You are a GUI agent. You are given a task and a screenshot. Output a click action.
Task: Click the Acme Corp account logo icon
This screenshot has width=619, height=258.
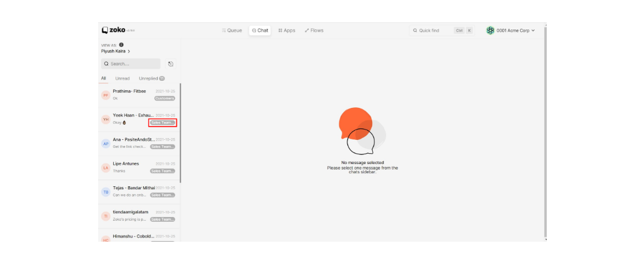click(490, 30)
